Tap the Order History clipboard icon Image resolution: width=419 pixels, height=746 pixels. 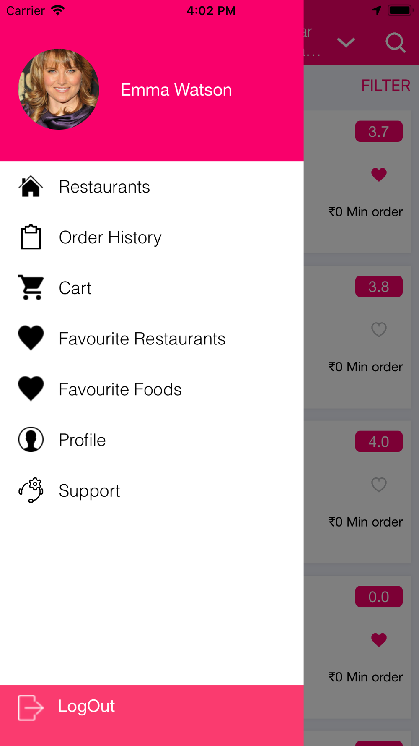click(x=31, y=237)
